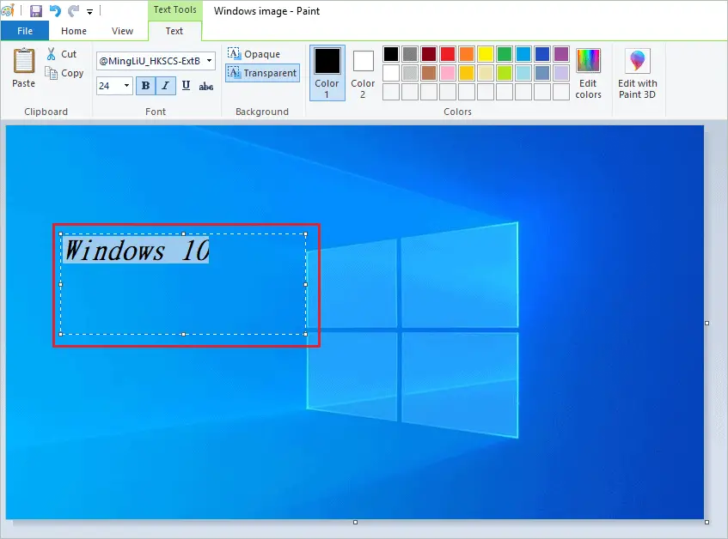Pick the black color swatch
Viewport: 728px width, 539px height.
(x=391, y=54)
